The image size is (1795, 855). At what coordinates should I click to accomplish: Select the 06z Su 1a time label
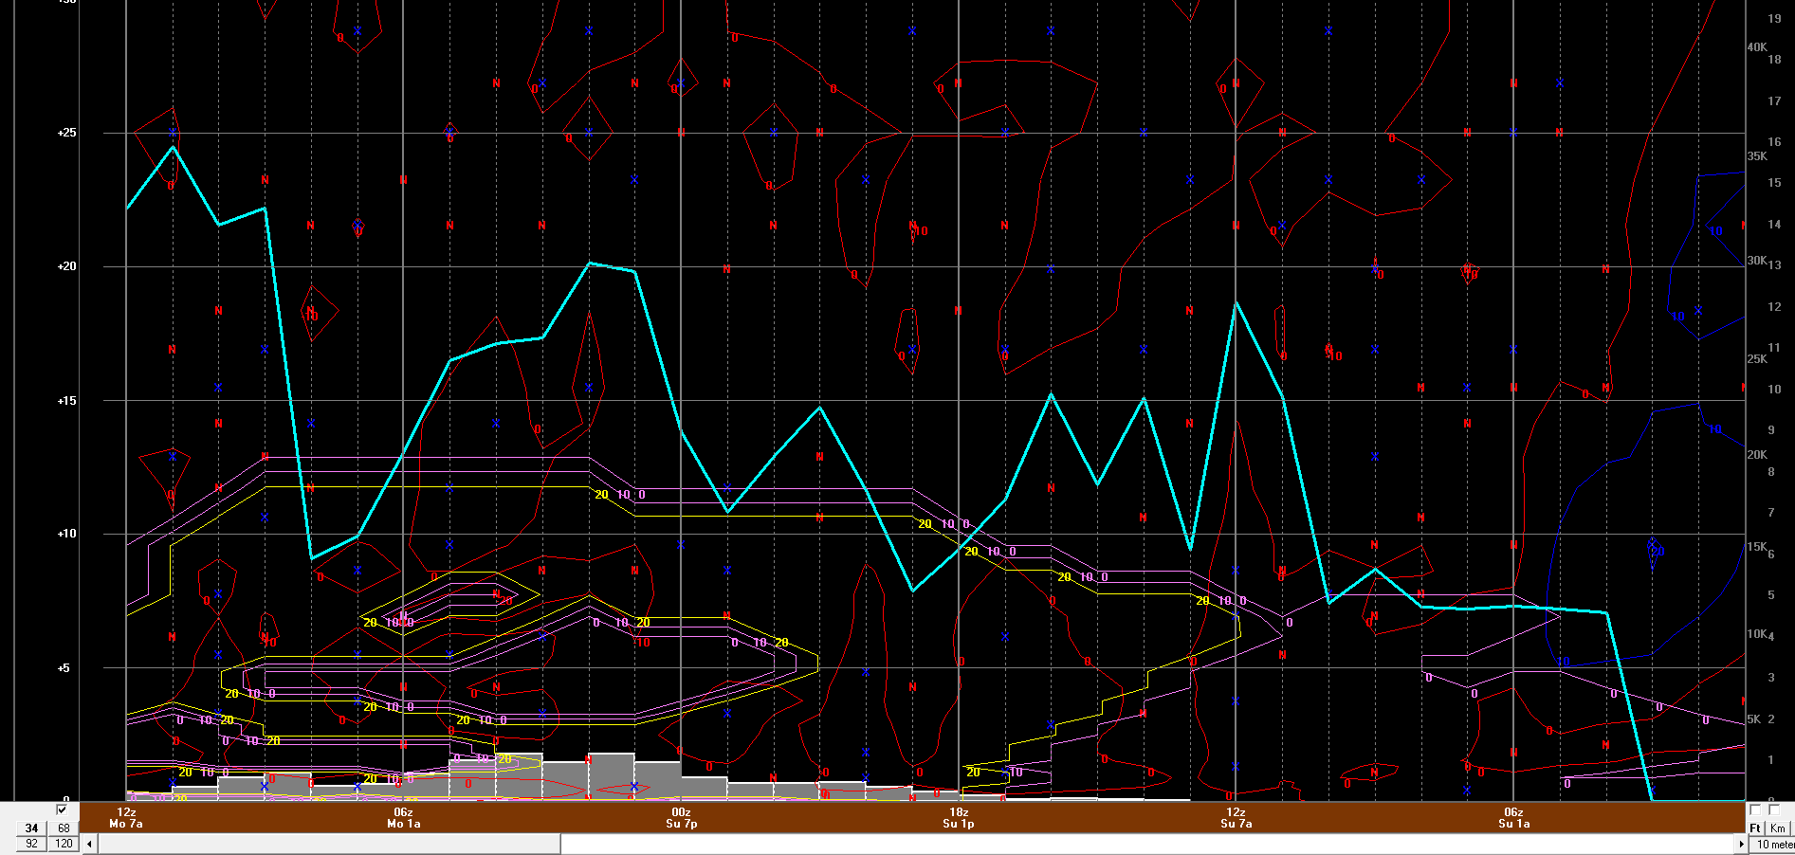(1513, 818)
